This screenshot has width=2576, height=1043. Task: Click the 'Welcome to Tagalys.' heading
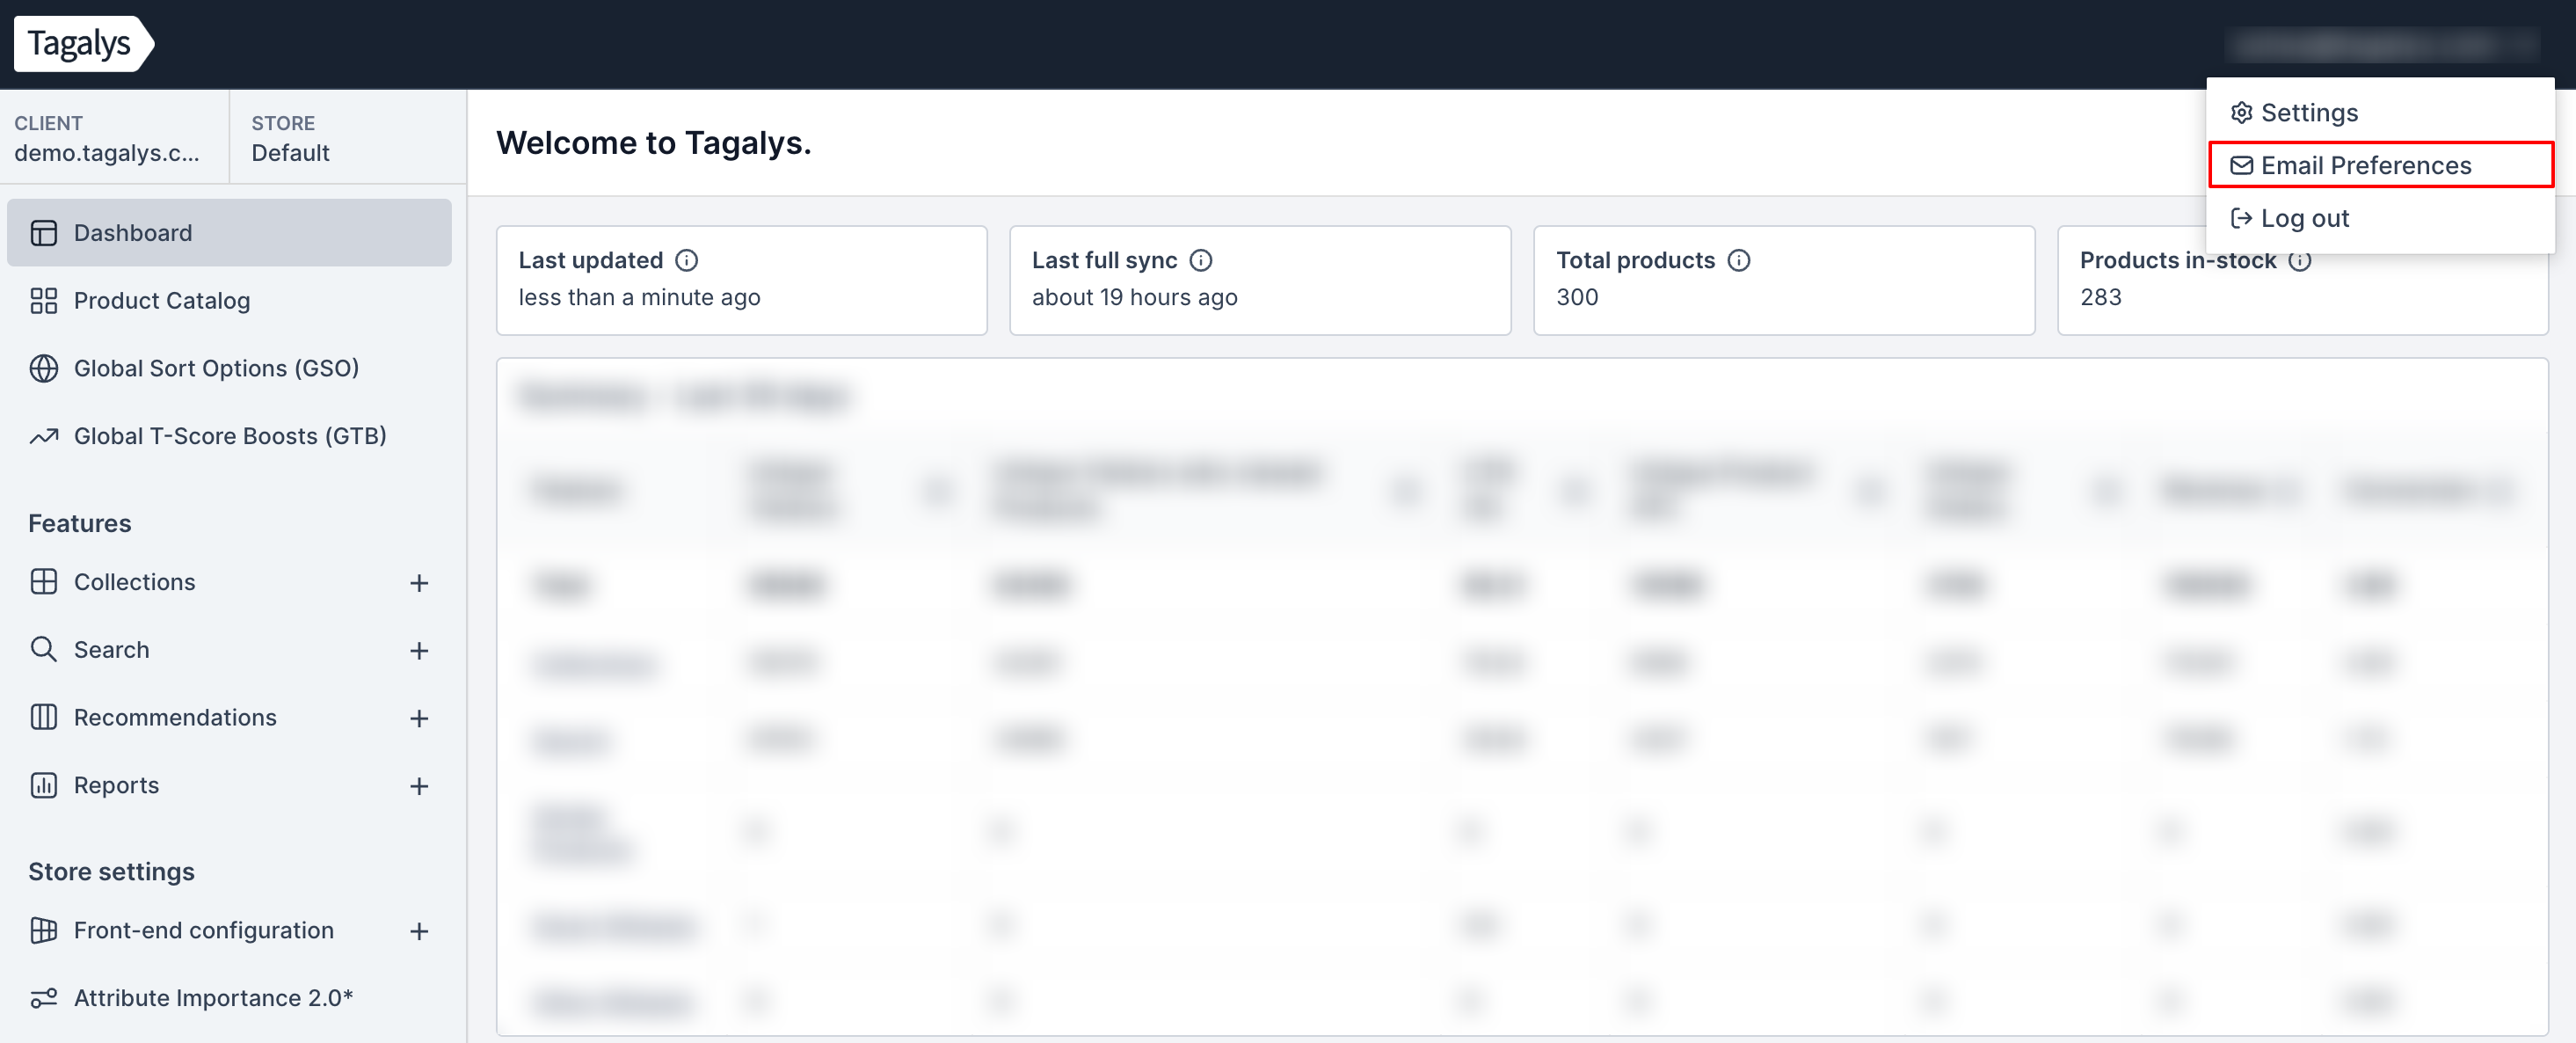654,143
